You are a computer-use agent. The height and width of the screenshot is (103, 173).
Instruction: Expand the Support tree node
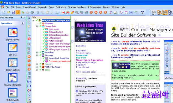click(x=37, y=64)
